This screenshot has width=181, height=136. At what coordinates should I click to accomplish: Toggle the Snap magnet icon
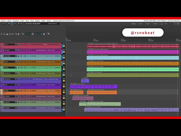(x=41, y=34)
